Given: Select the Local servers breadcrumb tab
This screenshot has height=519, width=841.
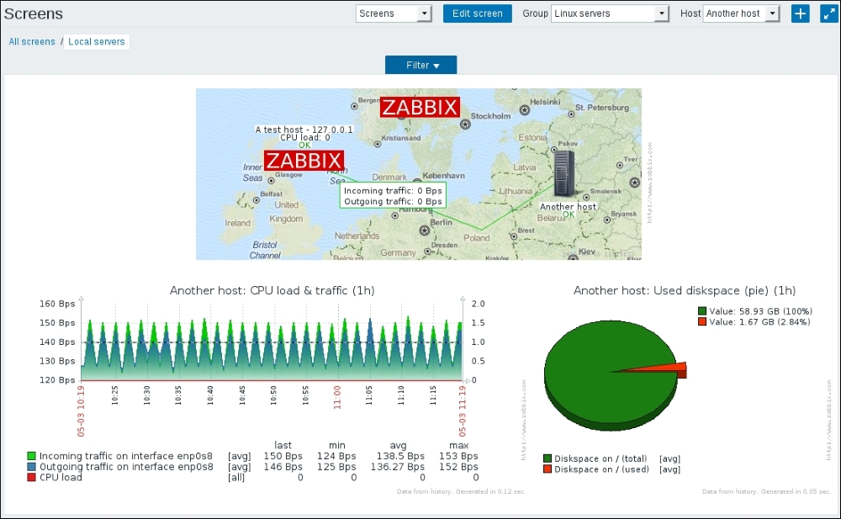Looking at the screenshot, I should tap(97, 41).
